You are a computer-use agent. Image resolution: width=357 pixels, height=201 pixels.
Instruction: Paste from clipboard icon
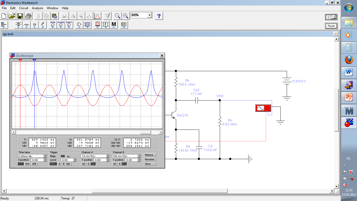[x=54, y=16]
